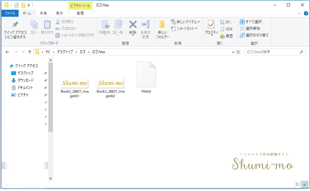Click the Delete (削除) X icon
The height and width of the screenshot is (191, 310).
(x=133, y=25)
